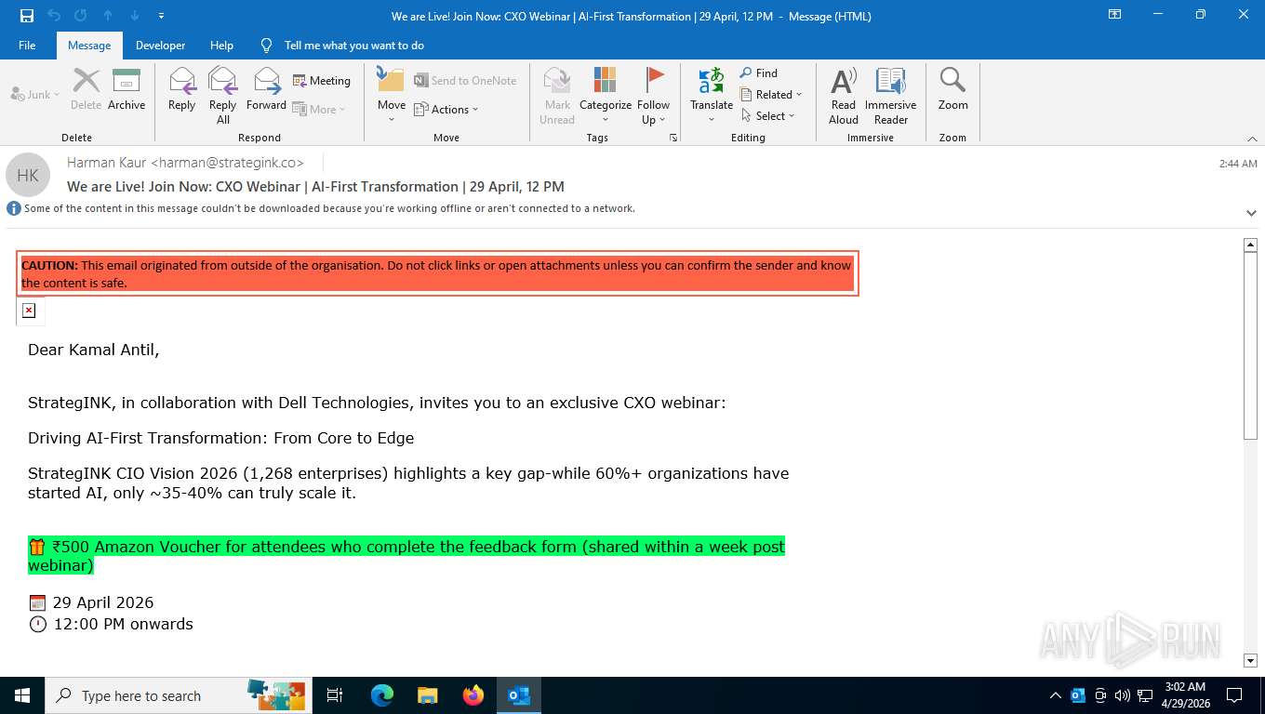Open the Customize Quick Access Toolbar dropdown

tap(162, 16)
